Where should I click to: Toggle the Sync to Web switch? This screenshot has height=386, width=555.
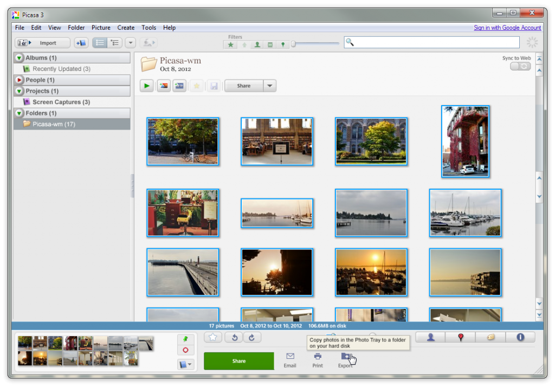tap(520, 66)
